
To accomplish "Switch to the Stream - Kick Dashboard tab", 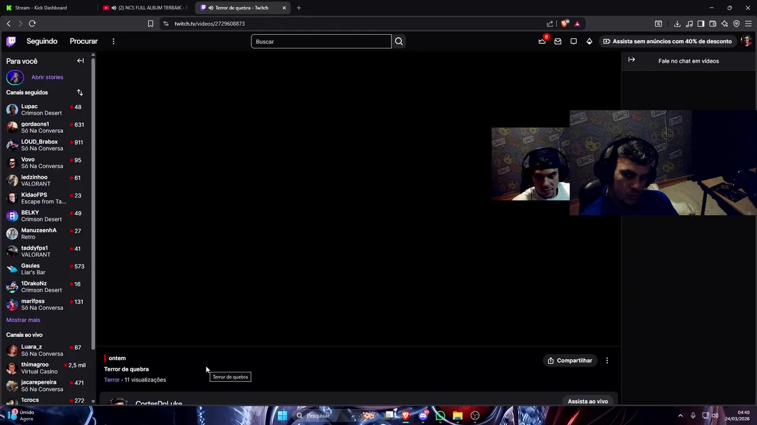I will point(48,8).
